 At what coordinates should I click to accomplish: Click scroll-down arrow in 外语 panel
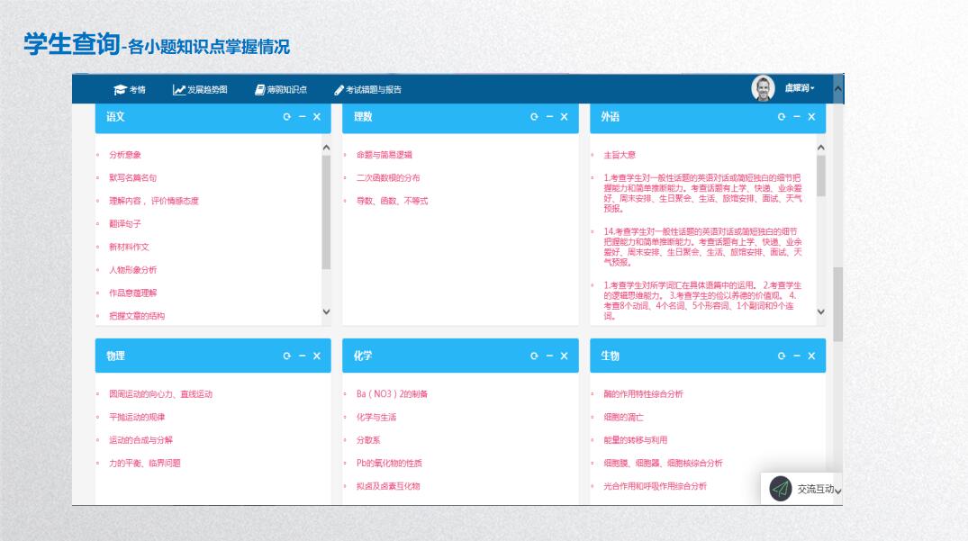click(821, 311)
